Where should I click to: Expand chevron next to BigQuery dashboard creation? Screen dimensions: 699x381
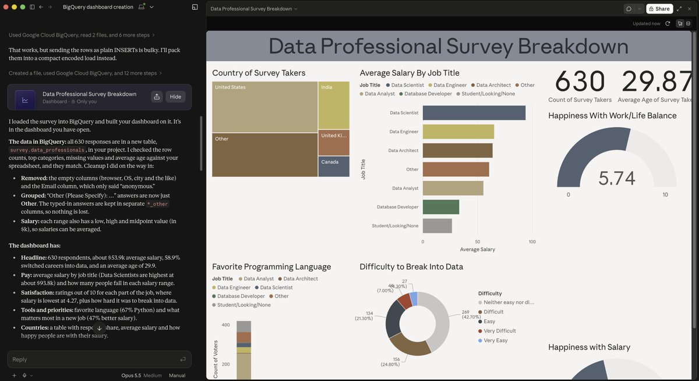coord(152,7)
